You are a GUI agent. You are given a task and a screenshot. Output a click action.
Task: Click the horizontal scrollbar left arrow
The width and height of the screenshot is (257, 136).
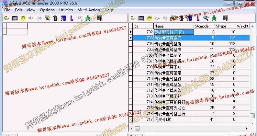131,129
